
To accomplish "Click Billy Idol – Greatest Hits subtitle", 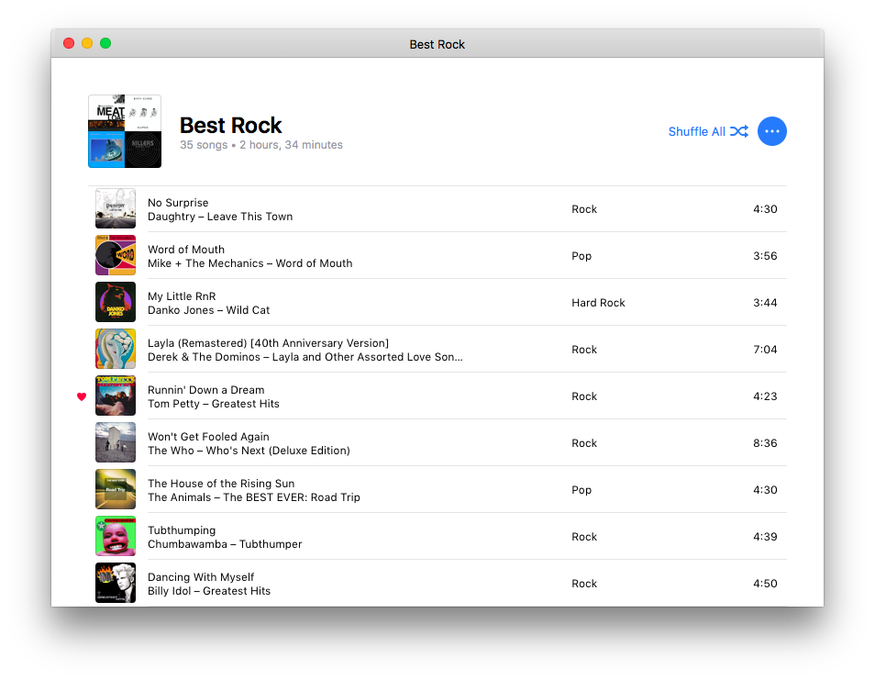I will [209, 591].
